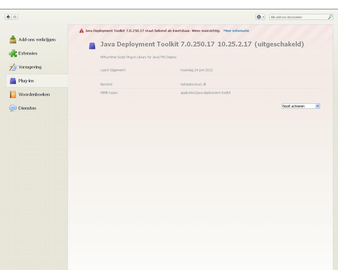Focus the 'Alle add-ons doorzoeken' search field
This screenshot has height=270, width=338.
(298, 17)
